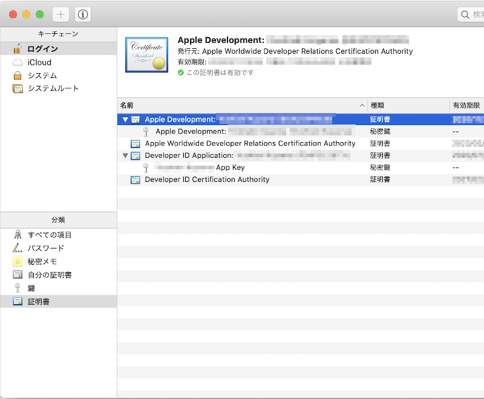
Task: Click the すべての項目 keys icon
Action: pos(18,235)
